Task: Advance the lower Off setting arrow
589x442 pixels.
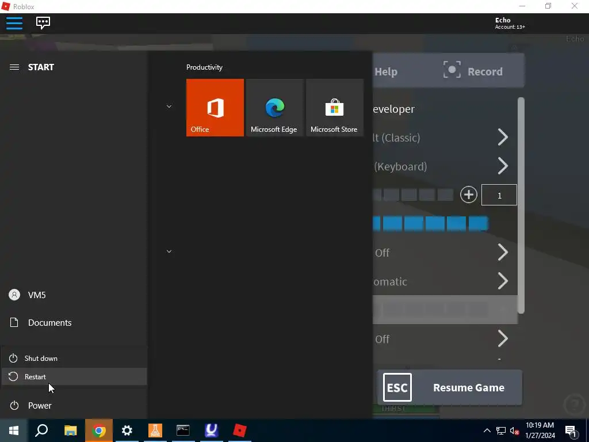Action: coord(503,338)
